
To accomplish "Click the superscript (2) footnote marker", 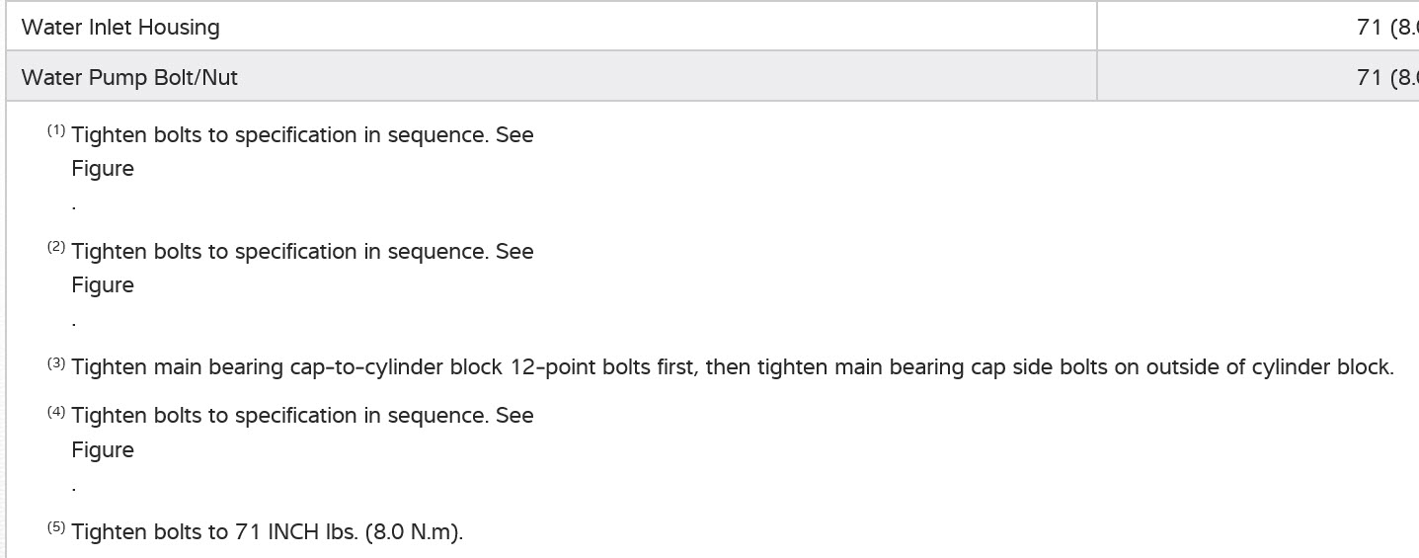I will coord(56,248).
